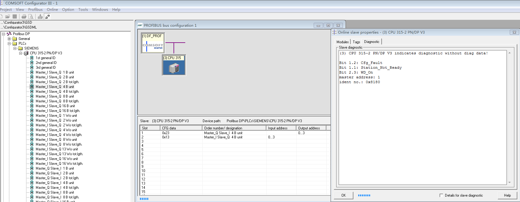Click module icon for Master_I Slave_Q 1 Wo unit

[32, 116]
